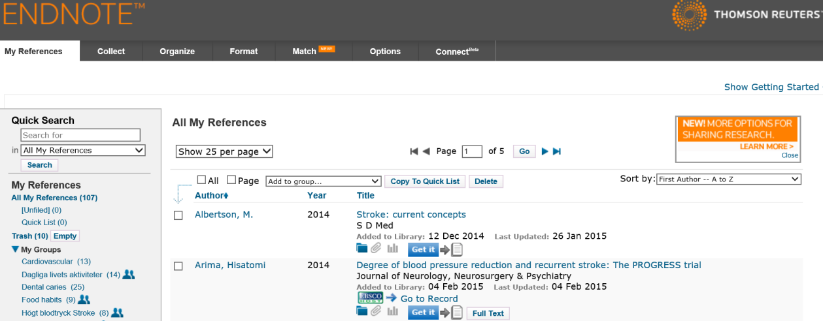Click shared group icon beside Dagliga livets aktiviteter
Image resolution: width=823 pixels, height=321 pixels.
(129, 275)
